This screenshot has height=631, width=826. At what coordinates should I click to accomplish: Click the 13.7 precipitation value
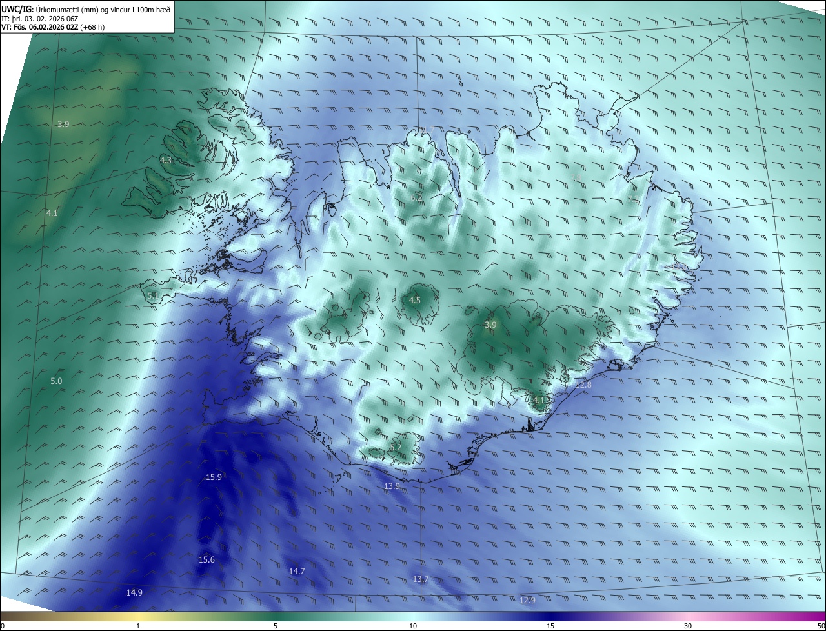421,579
